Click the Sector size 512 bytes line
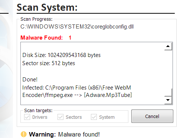 pyautogui.click(x=49, y=63)
